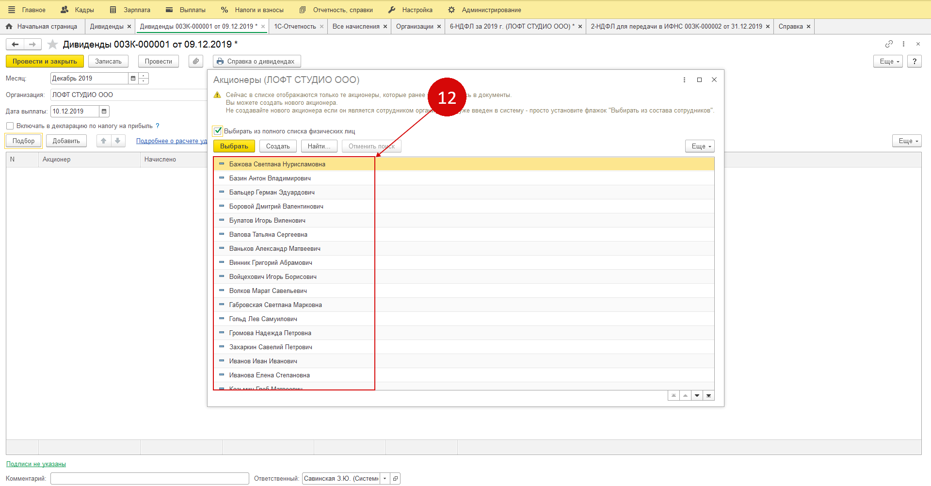931x486 pixels.
Task: Click Выбрать in shareholders dialog
Action: (234, 146)
